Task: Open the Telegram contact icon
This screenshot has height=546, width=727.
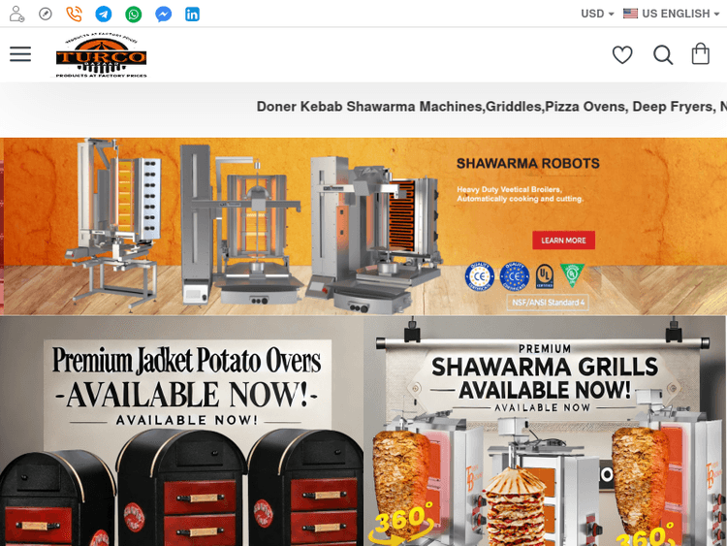Action: (104, 15)
